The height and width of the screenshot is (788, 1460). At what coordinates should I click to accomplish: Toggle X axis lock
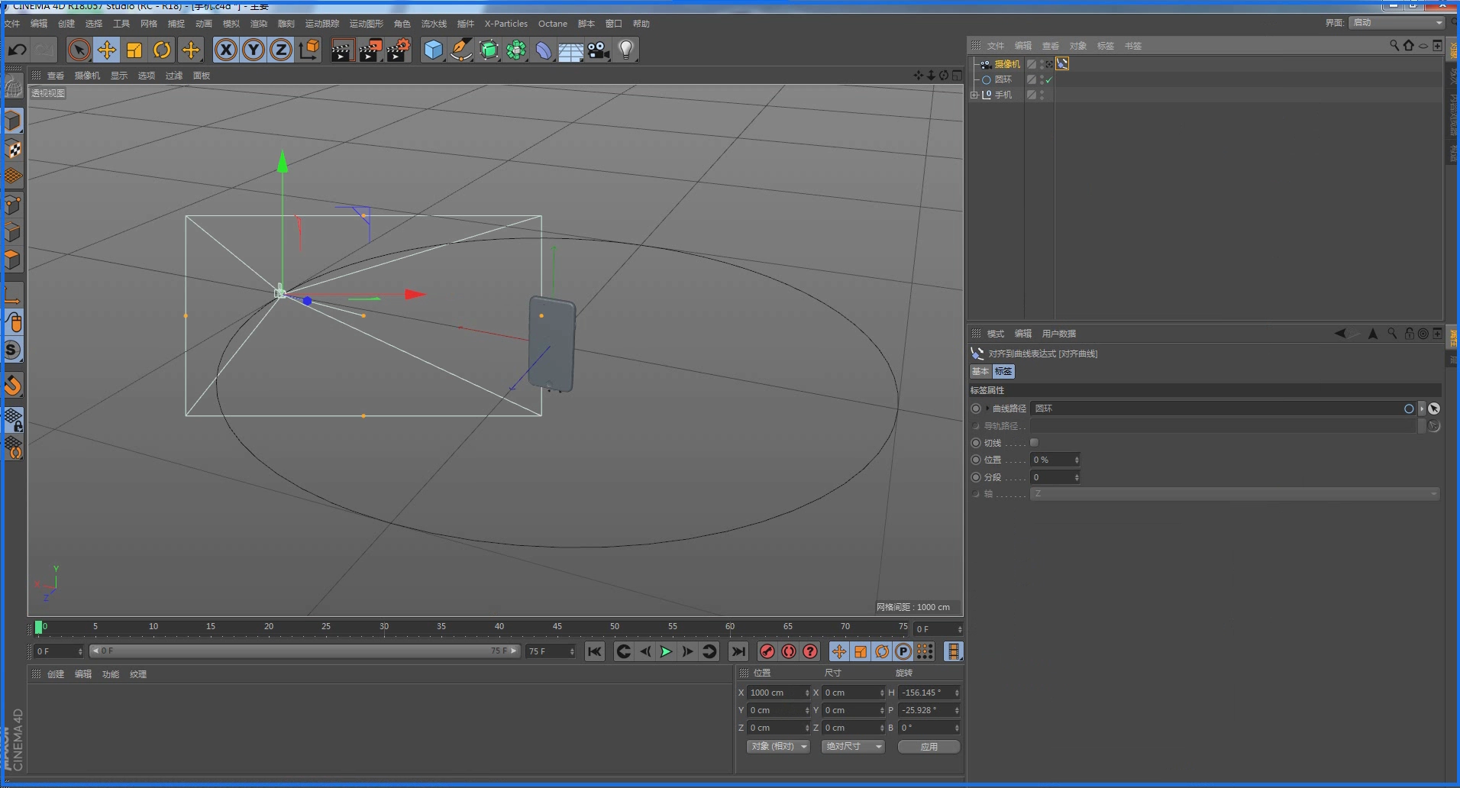pyautogui.click(x=225, y=50)
